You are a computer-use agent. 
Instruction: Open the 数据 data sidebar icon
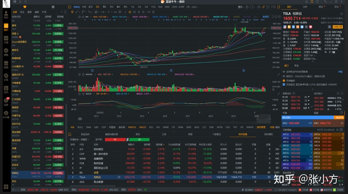6,65
